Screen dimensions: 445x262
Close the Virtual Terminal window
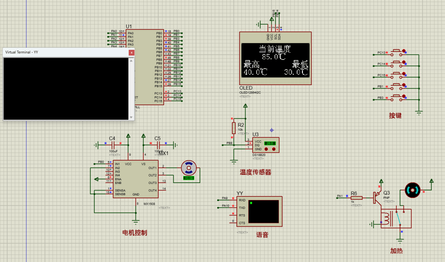pyautogui.click(x=131, y=53)
